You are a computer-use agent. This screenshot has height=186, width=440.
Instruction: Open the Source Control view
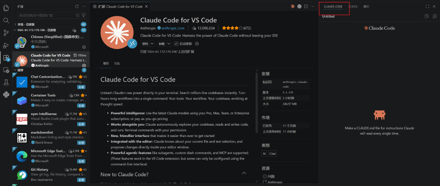[x=5, y=33]
